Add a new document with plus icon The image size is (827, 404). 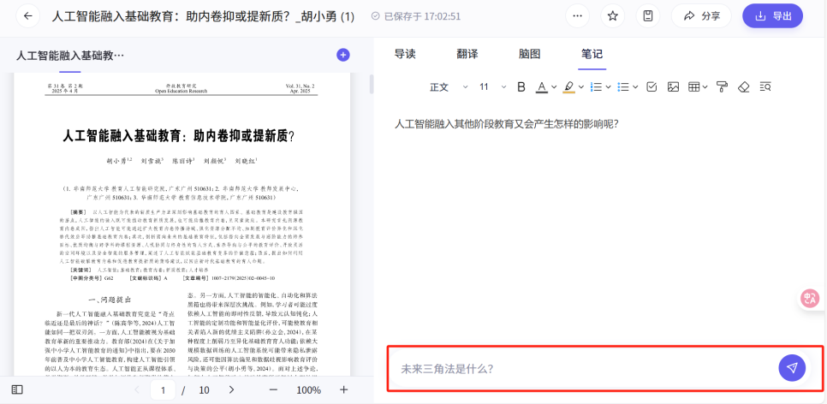point(342,55)
